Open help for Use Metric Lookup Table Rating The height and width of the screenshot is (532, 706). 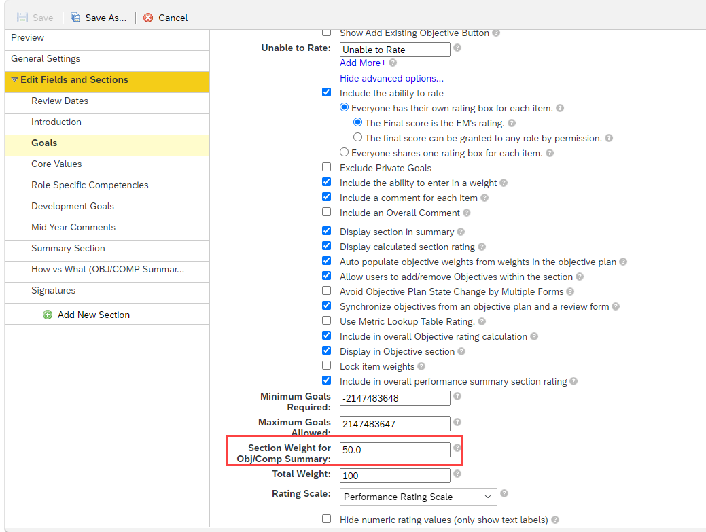tap(482, 321)
